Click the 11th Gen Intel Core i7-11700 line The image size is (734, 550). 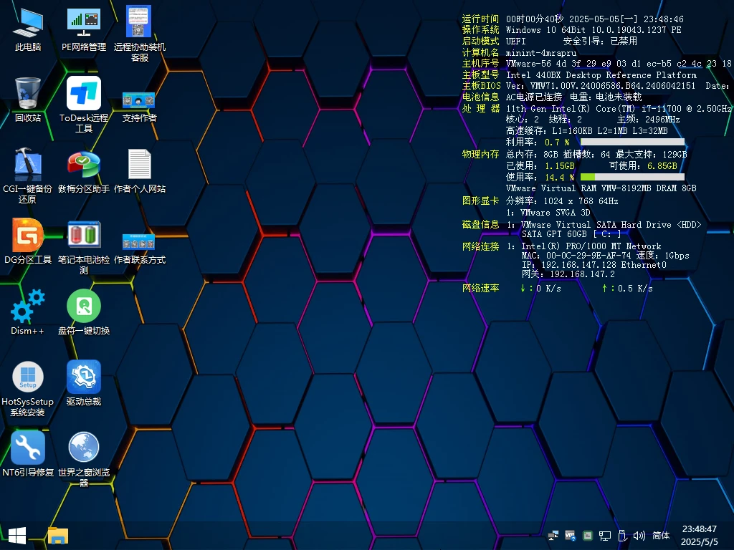pos(619,109)
